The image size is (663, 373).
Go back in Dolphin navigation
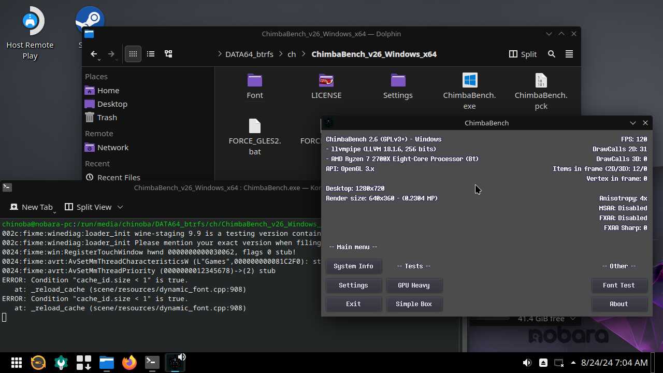[x=94, y=54]
